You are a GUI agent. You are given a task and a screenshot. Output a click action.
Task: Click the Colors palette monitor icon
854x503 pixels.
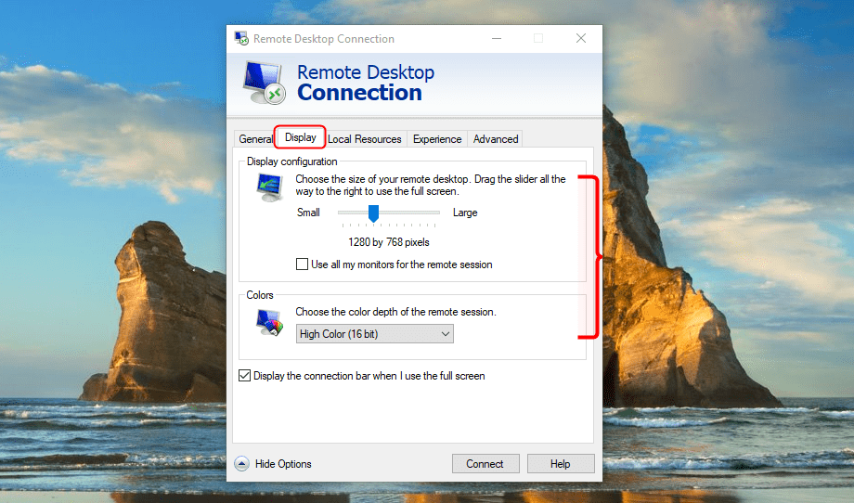[x=269, y=322]
